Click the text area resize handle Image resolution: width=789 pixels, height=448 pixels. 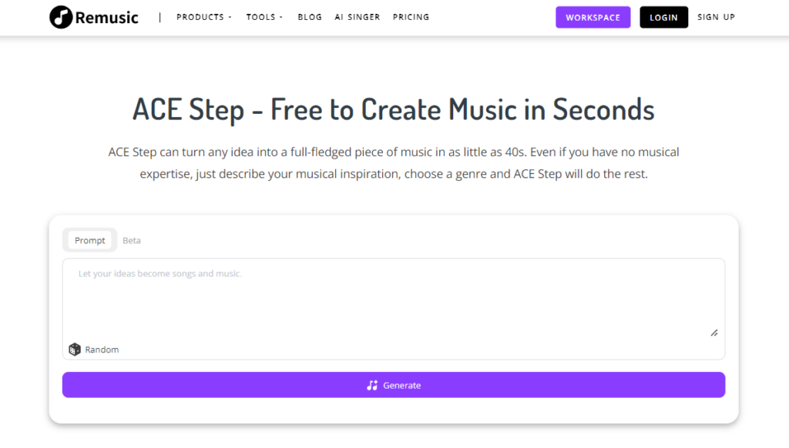coord(714,333)
